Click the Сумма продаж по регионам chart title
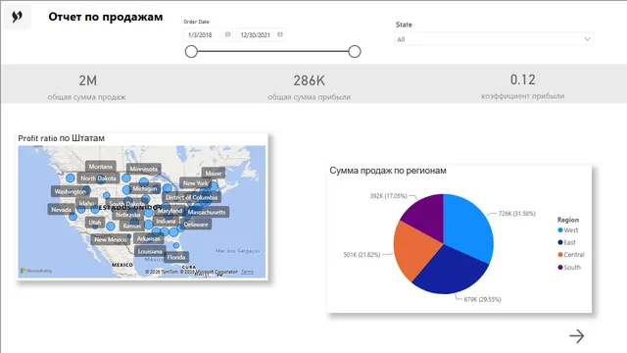 pos(388,171)
